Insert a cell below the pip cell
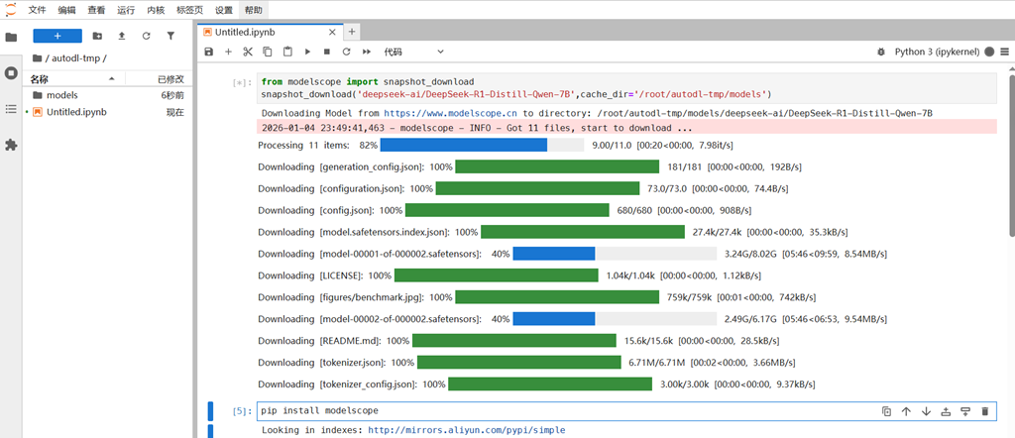Viewport: 1015px width, 438px height. tap(965, 411)
